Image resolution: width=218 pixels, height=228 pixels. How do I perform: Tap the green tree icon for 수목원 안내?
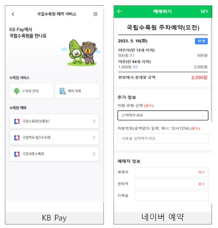(17, 91)
